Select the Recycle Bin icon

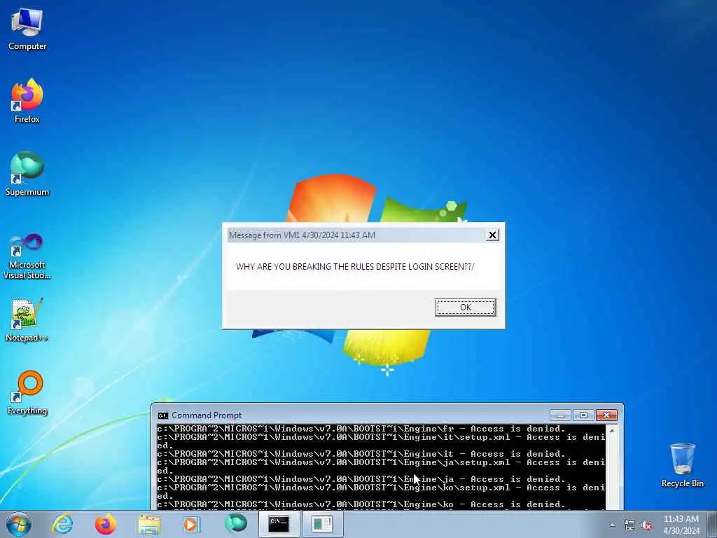(x=682, y=465)
